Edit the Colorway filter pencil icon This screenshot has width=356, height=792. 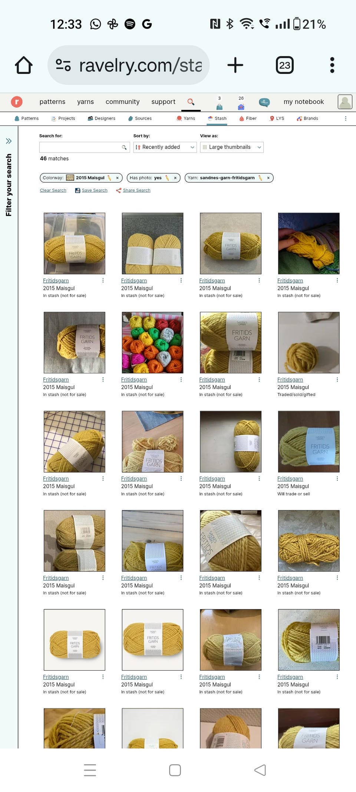(x=109, y=178)
